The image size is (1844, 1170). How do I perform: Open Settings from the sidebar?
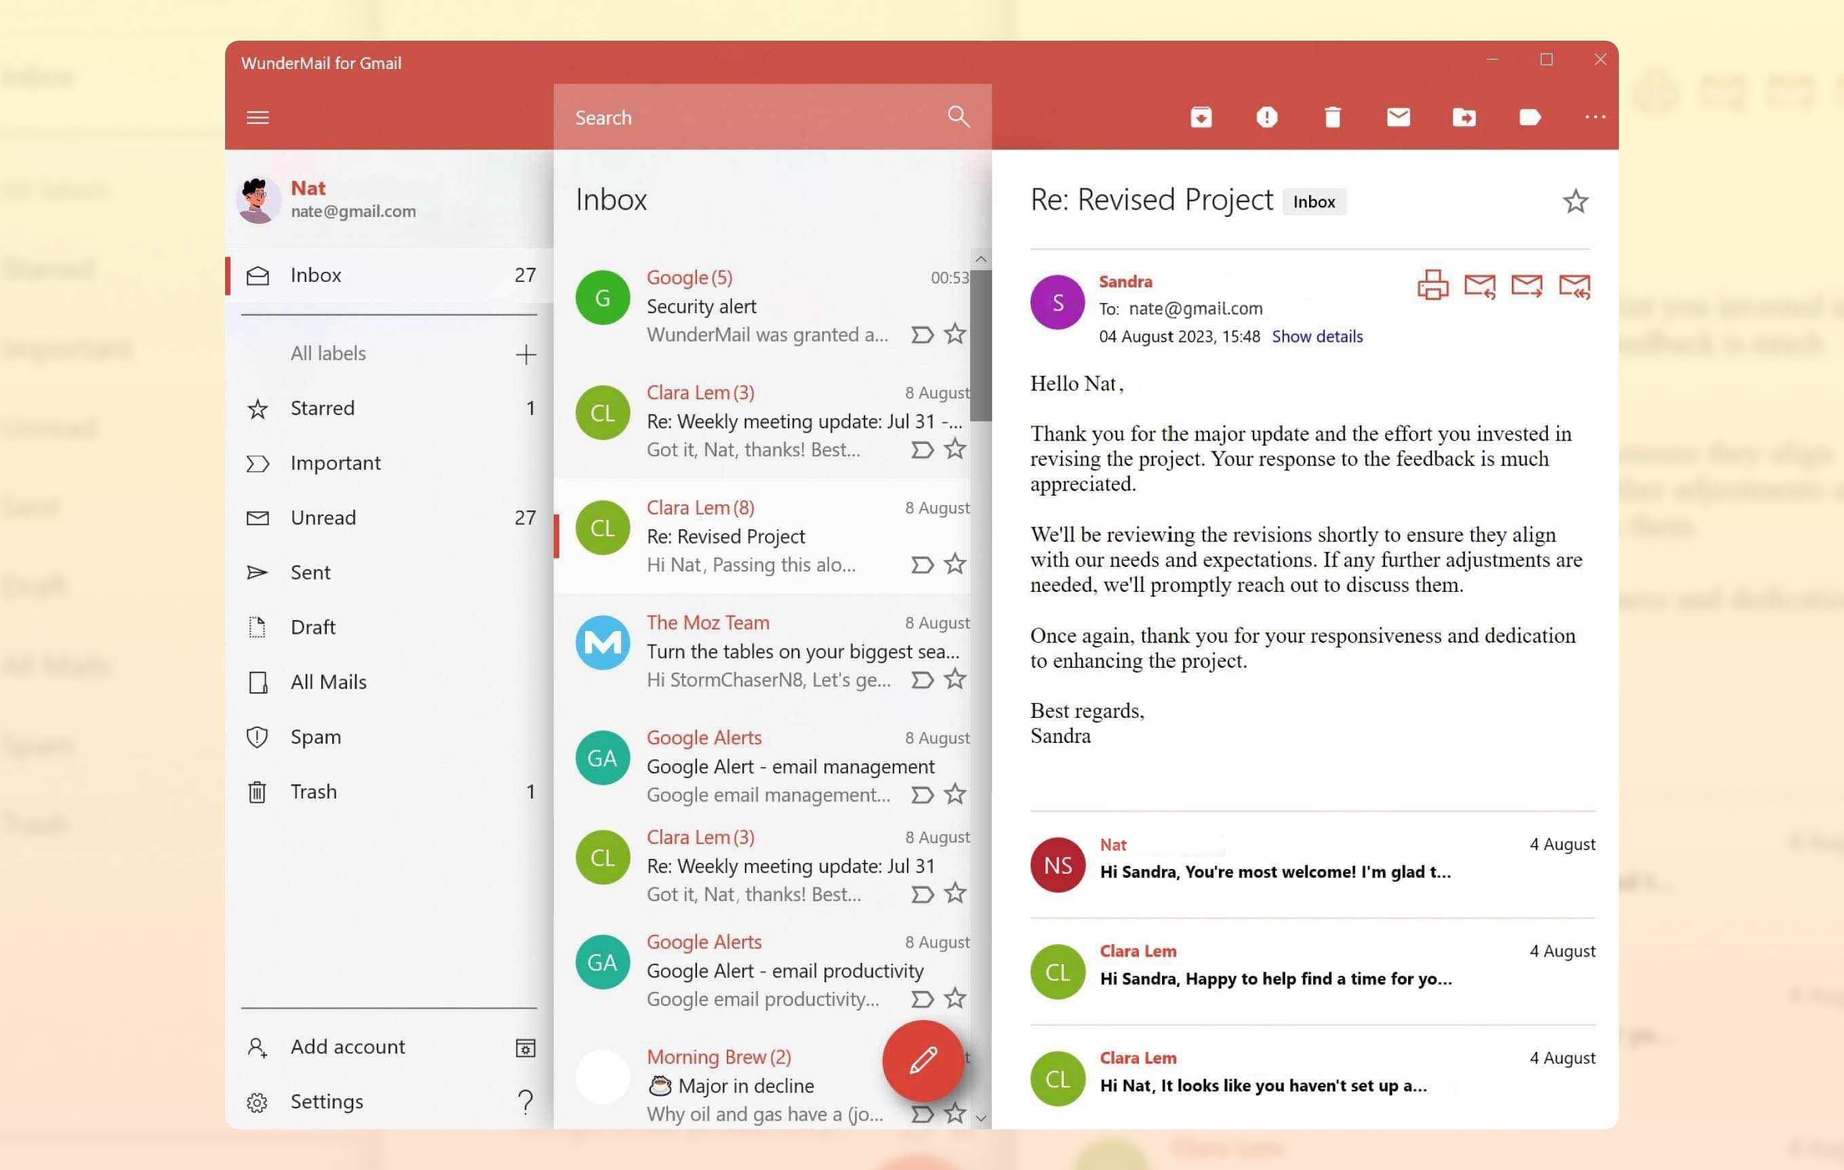[x=326, y=1101]
